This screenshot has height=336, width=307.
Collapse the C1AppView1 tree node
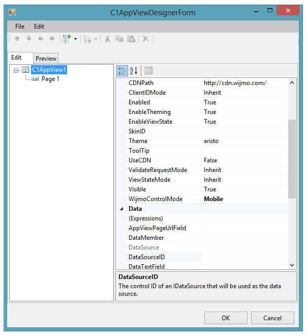16,70
